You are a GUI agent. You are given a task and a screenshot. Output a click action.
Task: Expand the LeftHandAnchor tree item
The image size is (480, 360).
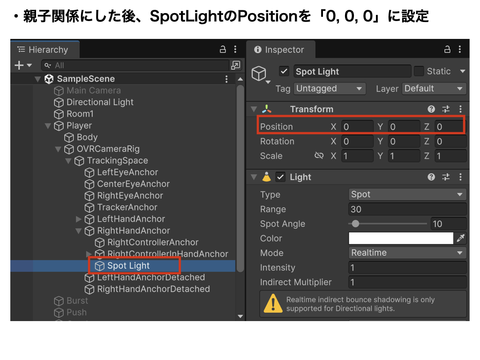point(79,219)
